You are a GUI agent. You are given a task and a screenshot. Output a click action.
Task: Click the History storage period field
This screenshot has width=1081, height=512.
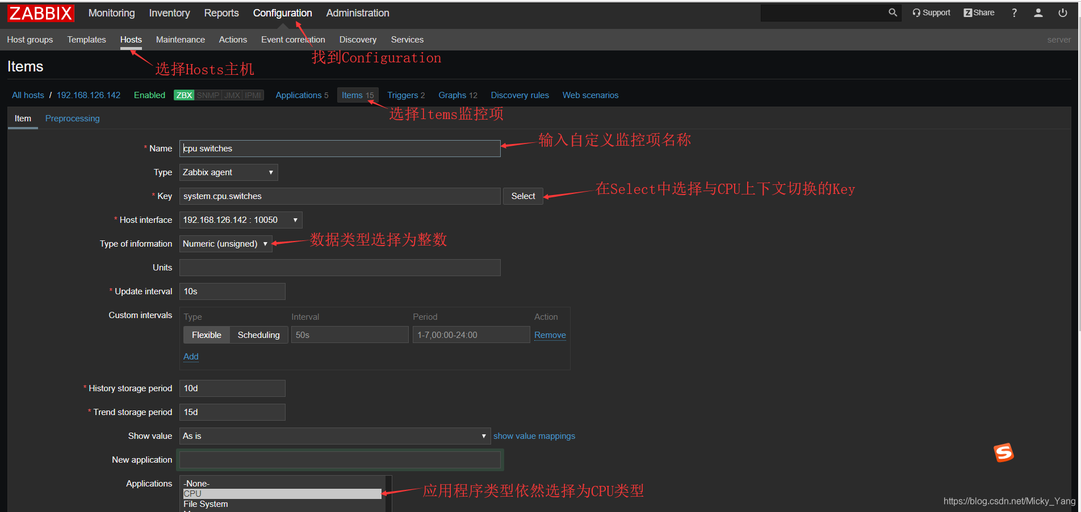(232, 388)
